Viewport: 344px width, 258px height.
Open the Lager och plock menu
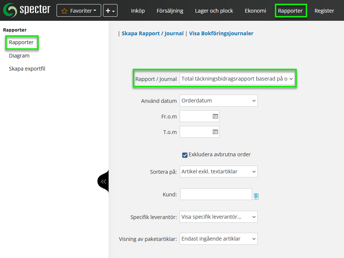(214, 11)
